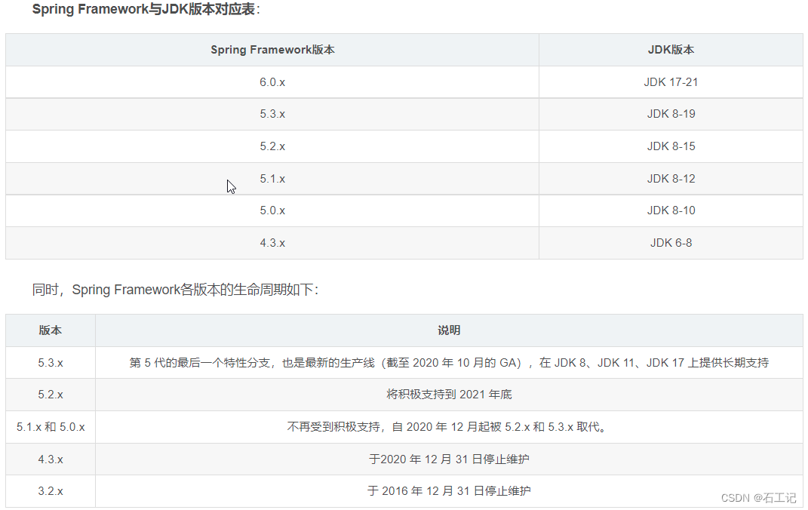
Task: Click the 'JDK 6-8' cell
Action: point(671,243)
